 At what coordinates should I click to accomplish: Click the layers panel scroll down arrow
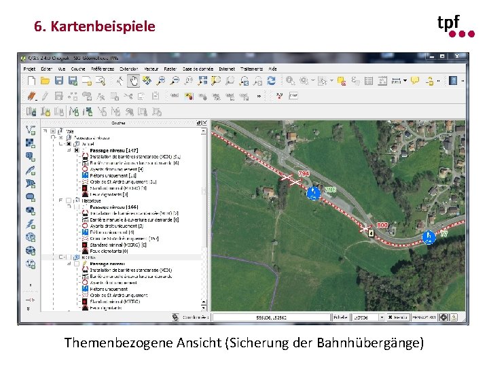tap(204, 308)
